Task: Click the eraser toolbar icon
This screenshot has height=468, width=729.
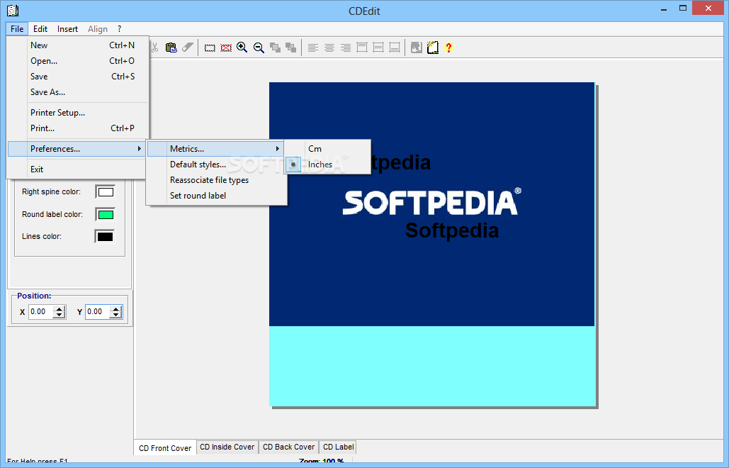Action: coord(187,48)
